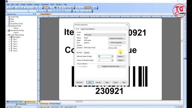192x108 pixels.
Task: Switch to Object Print Method tab
Action: [x=88, y=29]
